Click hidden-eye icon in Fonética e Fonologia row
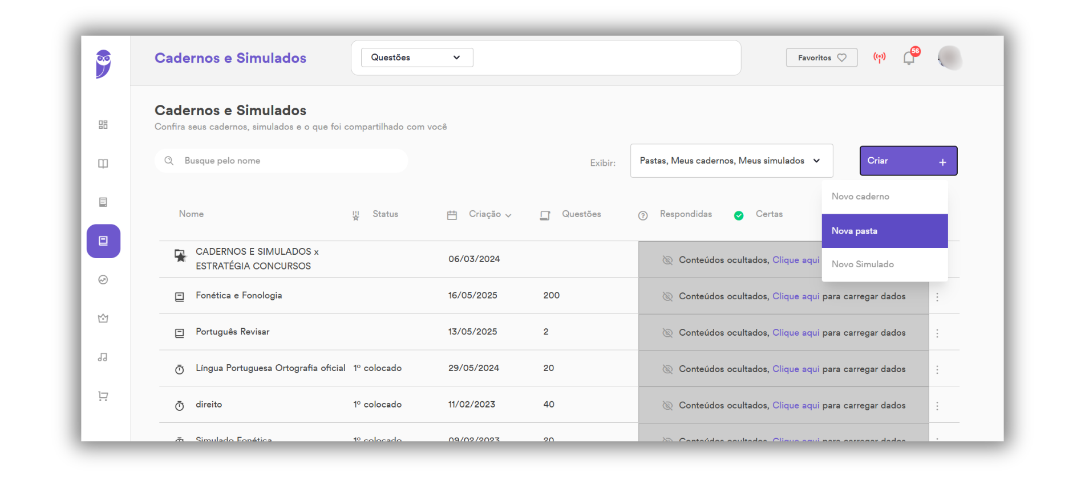Screen dimensions: 1085x477 point(667,296)
